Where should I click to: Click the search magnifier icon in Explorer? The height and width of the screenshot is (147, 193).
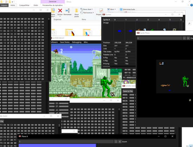[x=189, y=24]
